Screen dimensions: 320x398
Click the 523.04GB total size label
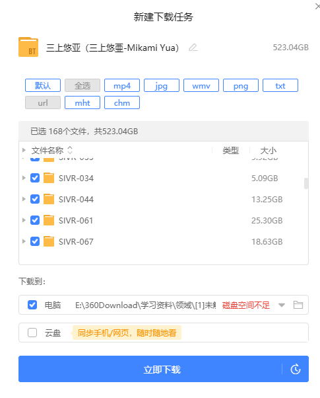tap(290, 48)
